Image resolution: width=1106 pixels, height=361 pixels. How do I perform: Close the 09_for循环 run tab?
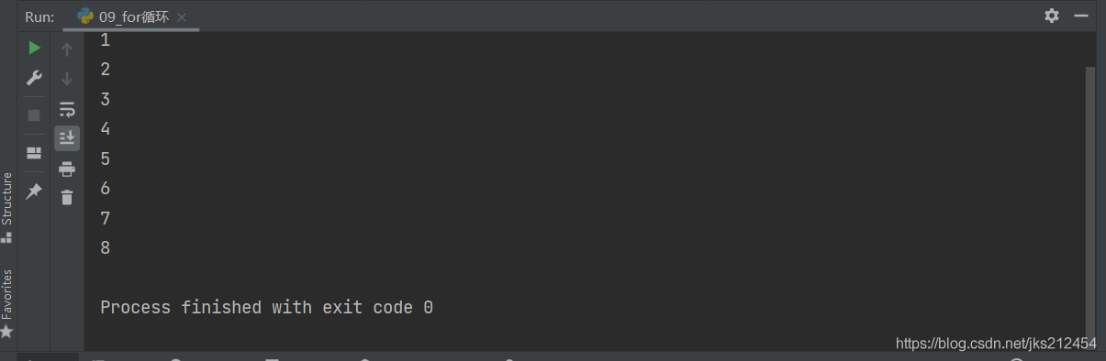coord(182,17)
